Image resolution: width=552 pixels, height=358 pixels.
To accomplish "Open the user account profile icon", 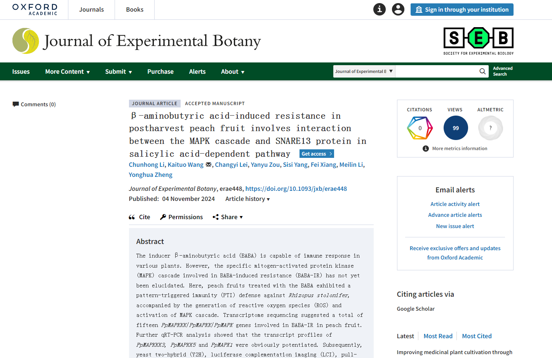I will pyautogui.click(x=398, y=9).
